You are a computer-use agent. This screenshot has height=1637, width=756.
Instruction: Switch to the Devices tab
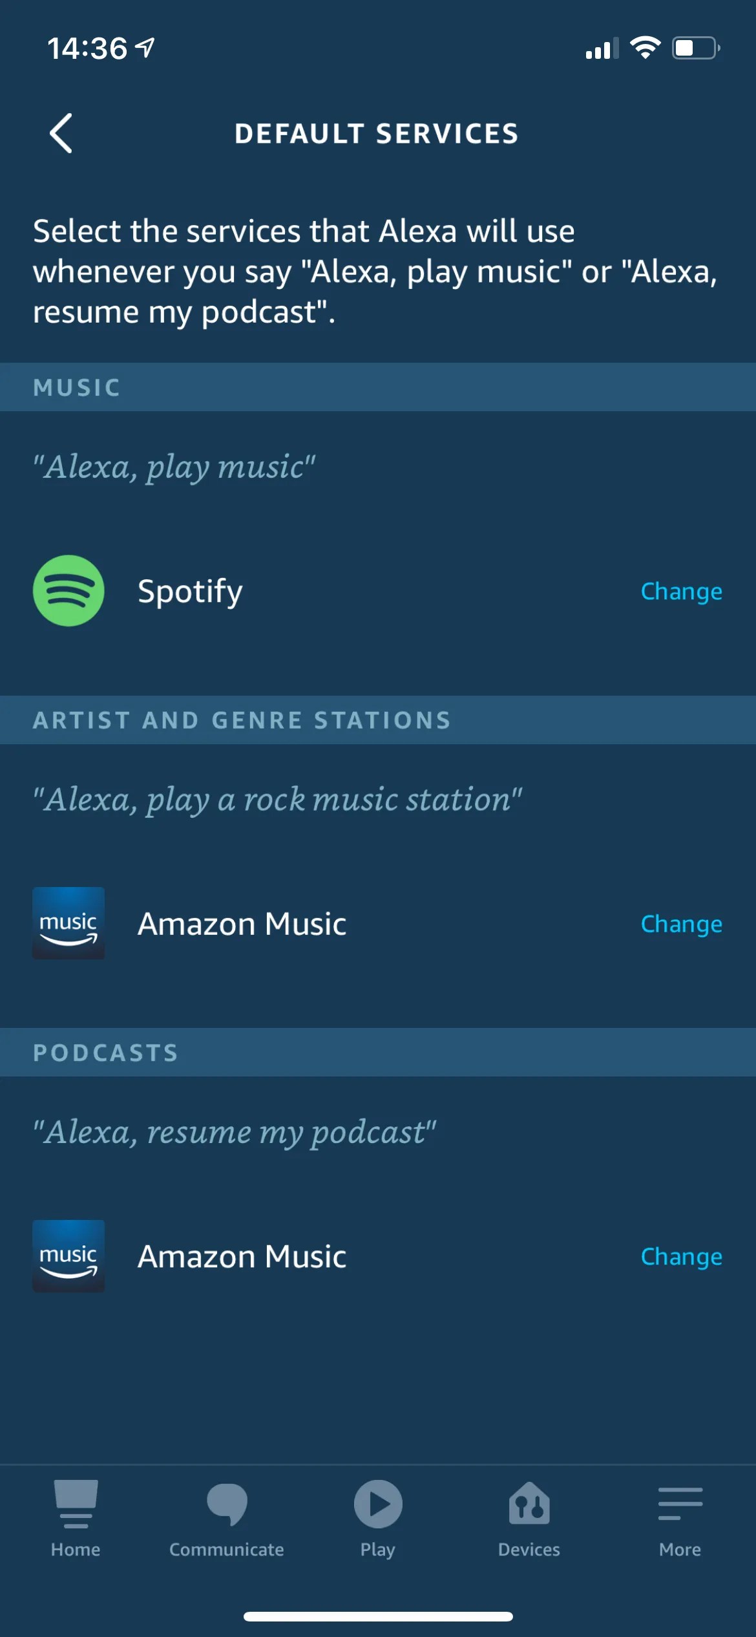pyautogui.click(x=529, y=1503)
